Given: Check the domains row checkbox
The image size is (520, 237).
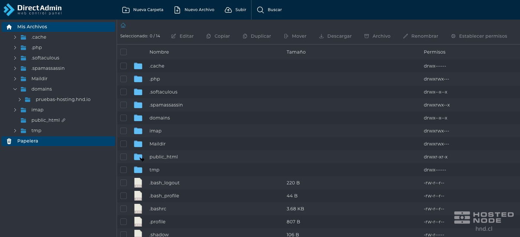Looking at the screenshot, I should [x=123, y=118].
